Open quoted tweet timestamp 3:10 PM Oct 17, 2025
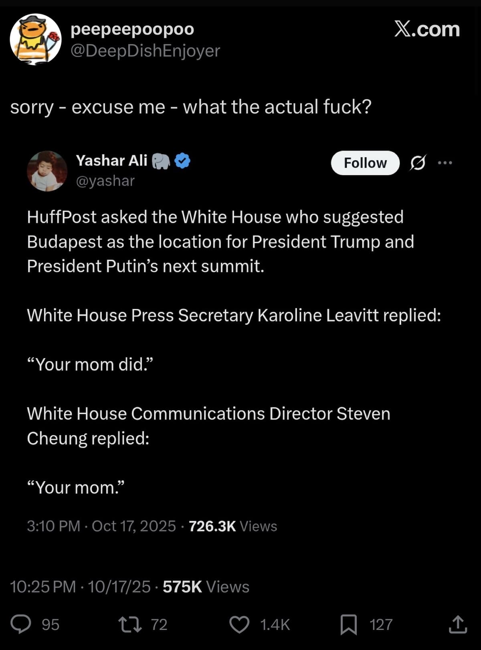The width and height of the screenshot is (481, 650). [x=101, y=526]
